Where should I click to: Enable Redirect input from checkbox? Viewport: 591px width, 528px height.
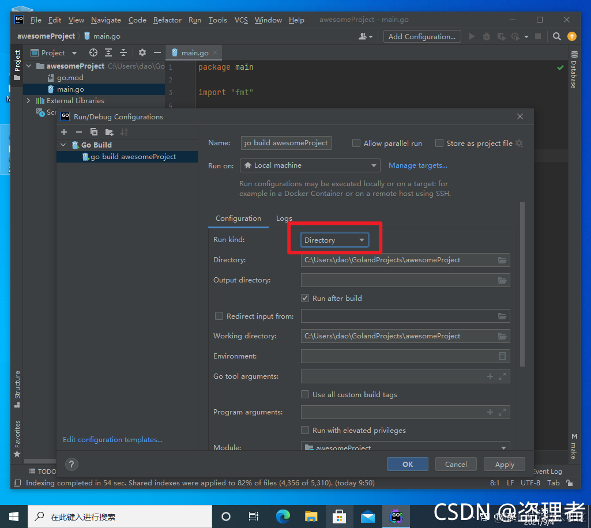tap(219, 316)
